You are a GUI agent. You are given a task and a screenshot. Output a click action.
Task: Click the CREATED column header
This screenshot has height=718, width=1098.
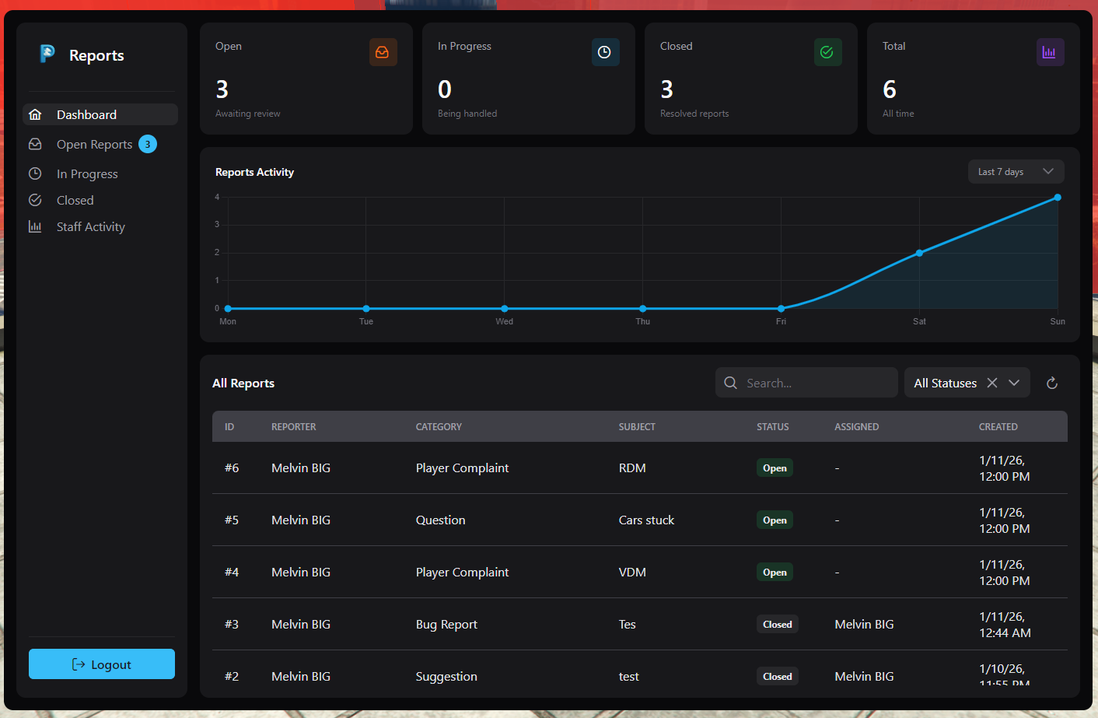[x=998, y=426]
